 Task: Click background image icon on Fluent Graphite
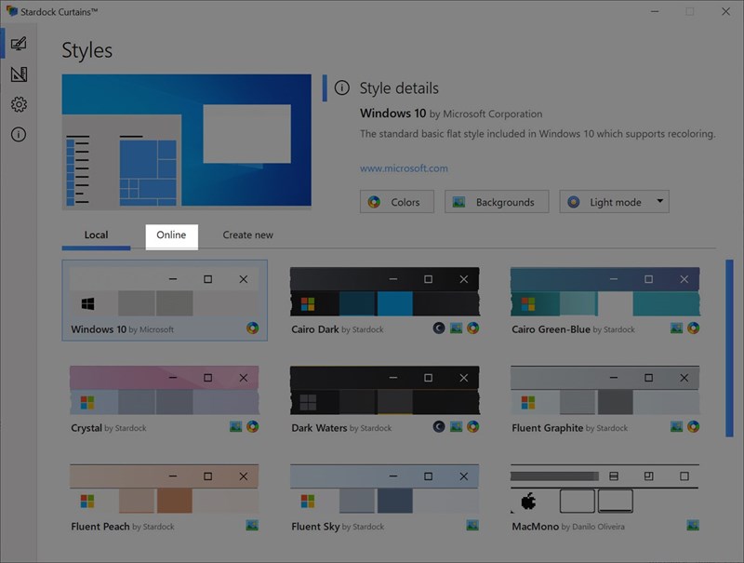pyautogui.click(x=676, y=426)
